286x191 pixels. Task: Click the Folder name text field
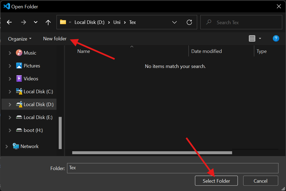(x=172, y=168)
